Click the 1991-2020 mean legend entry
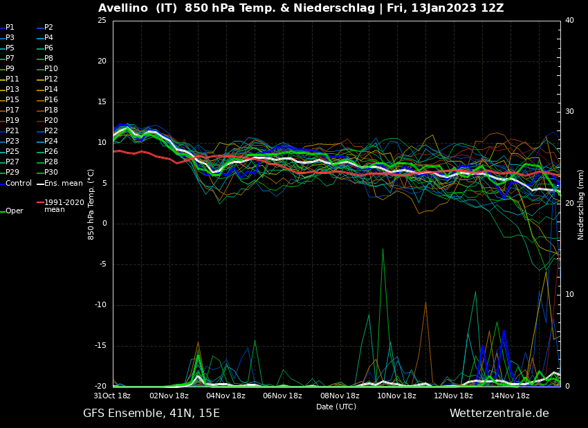 coord(64,206)
